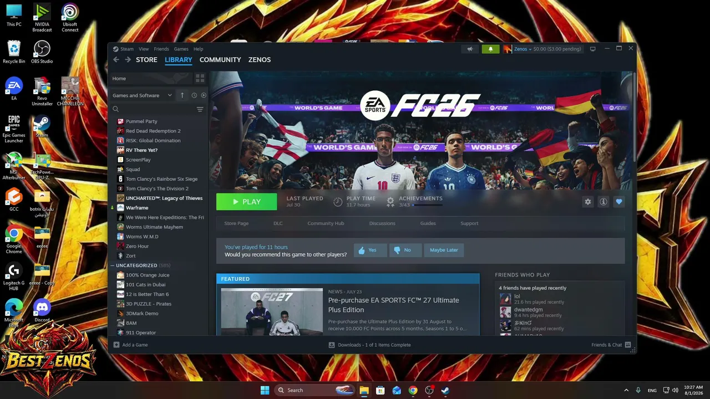Choose Maybe Later for the review
Screen dimensions: 710x399
point(444,250)
